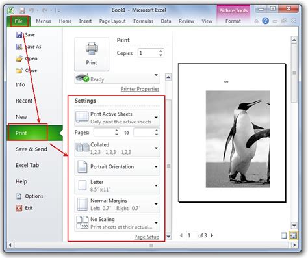
Task: Switch to the Insert tab
Action: point(85,21)
